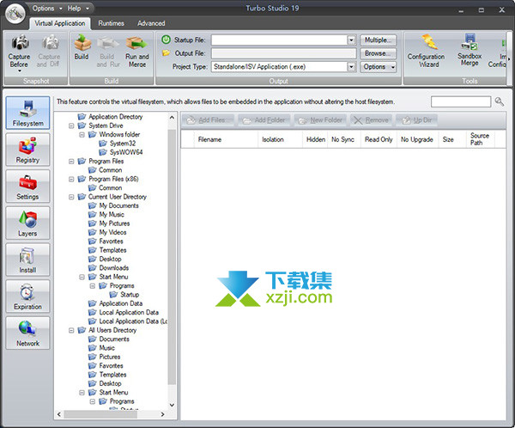Click the Output File folder icon
515x428 pixels.
(x=167, y=53)
